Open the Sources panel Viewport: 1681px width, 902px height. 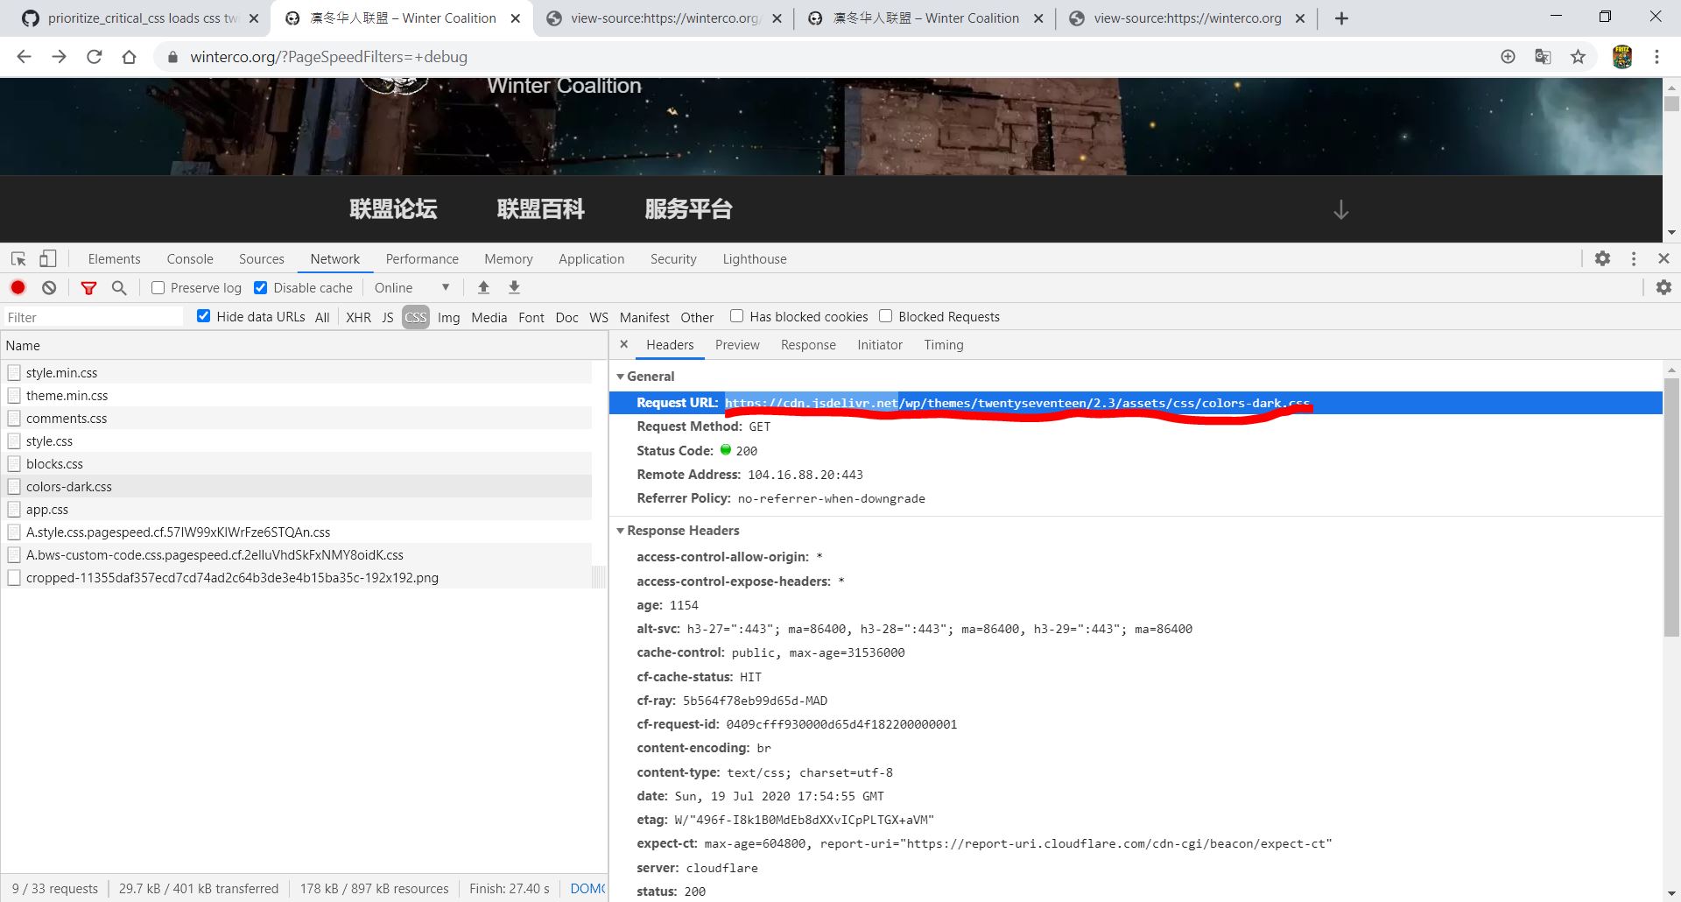point(262,259)
